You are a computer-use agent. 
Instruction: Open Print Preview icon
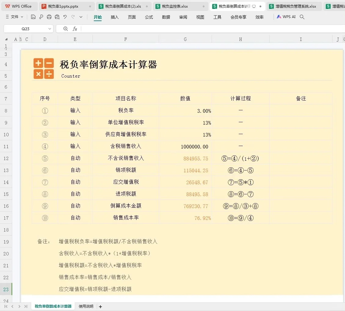[57, 17]
